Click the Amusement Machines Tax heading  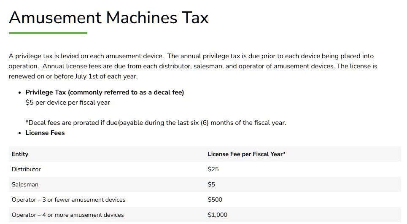tap(108, 18)
